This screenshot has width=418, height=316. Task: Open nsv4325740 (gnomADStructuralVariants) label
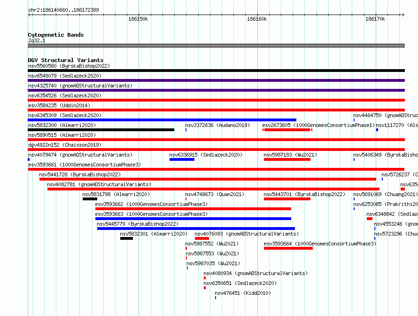(80, 86)
